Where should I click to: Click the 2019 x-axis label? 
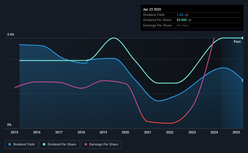click(x=103, y=132)
